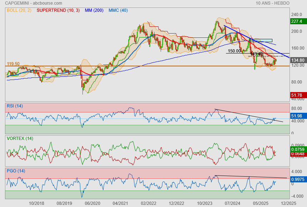Click the red 51.78 price tag
The width and height of the screenshot is (307, 207).
(x=297, y=95)
